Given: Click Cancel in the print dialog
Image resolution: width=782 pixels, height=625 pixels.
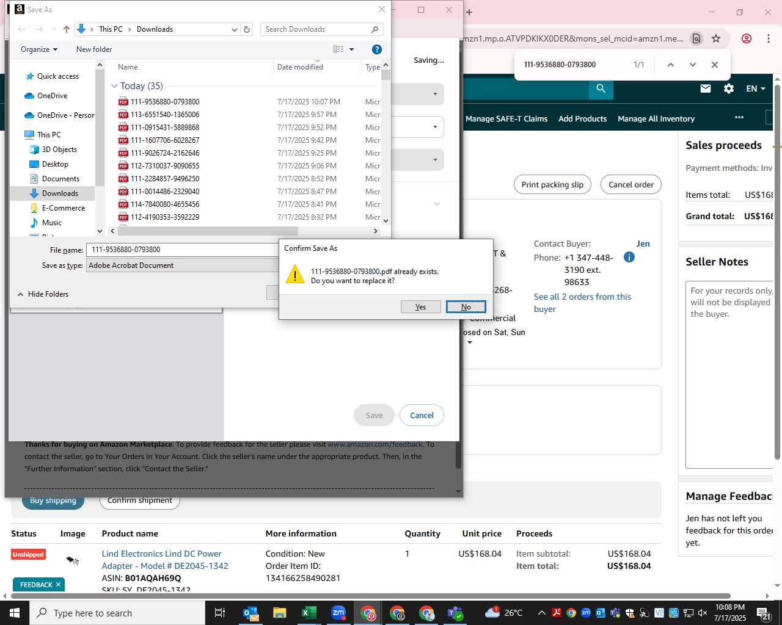Looking at the screenshot, I should (422, 415).
